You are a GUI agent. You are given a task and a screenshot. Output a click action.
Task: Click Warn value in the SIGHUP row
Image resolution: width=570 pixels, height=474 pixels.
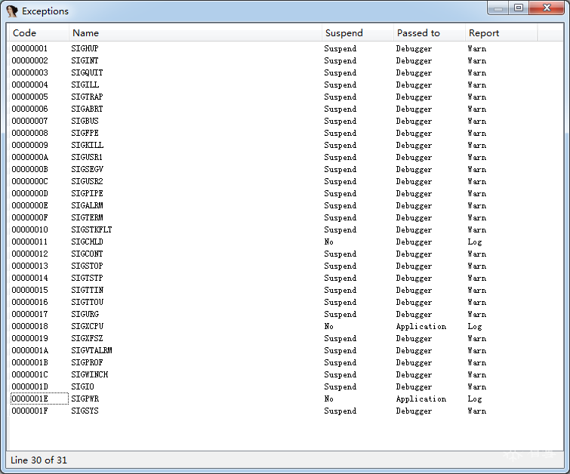[x=476, y=49]
